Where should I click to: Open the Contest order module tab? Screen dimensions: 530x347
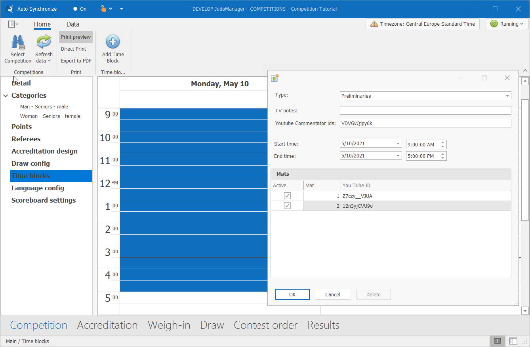click(266, 325)
